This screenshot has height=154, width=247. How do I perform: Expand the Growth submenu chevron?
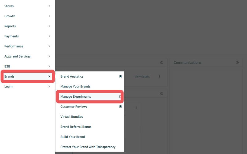(x=49, y=16)
